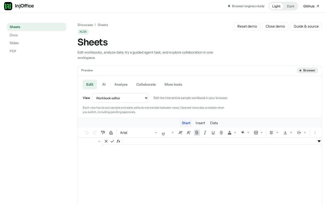326x204 pixels.
Task: Expand the borders dropdown arrow
Action: [x=262, y=133]
